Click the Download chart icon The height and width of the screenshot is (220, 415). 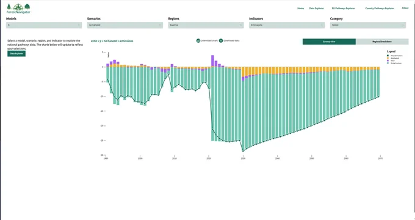tap(198, 40)
